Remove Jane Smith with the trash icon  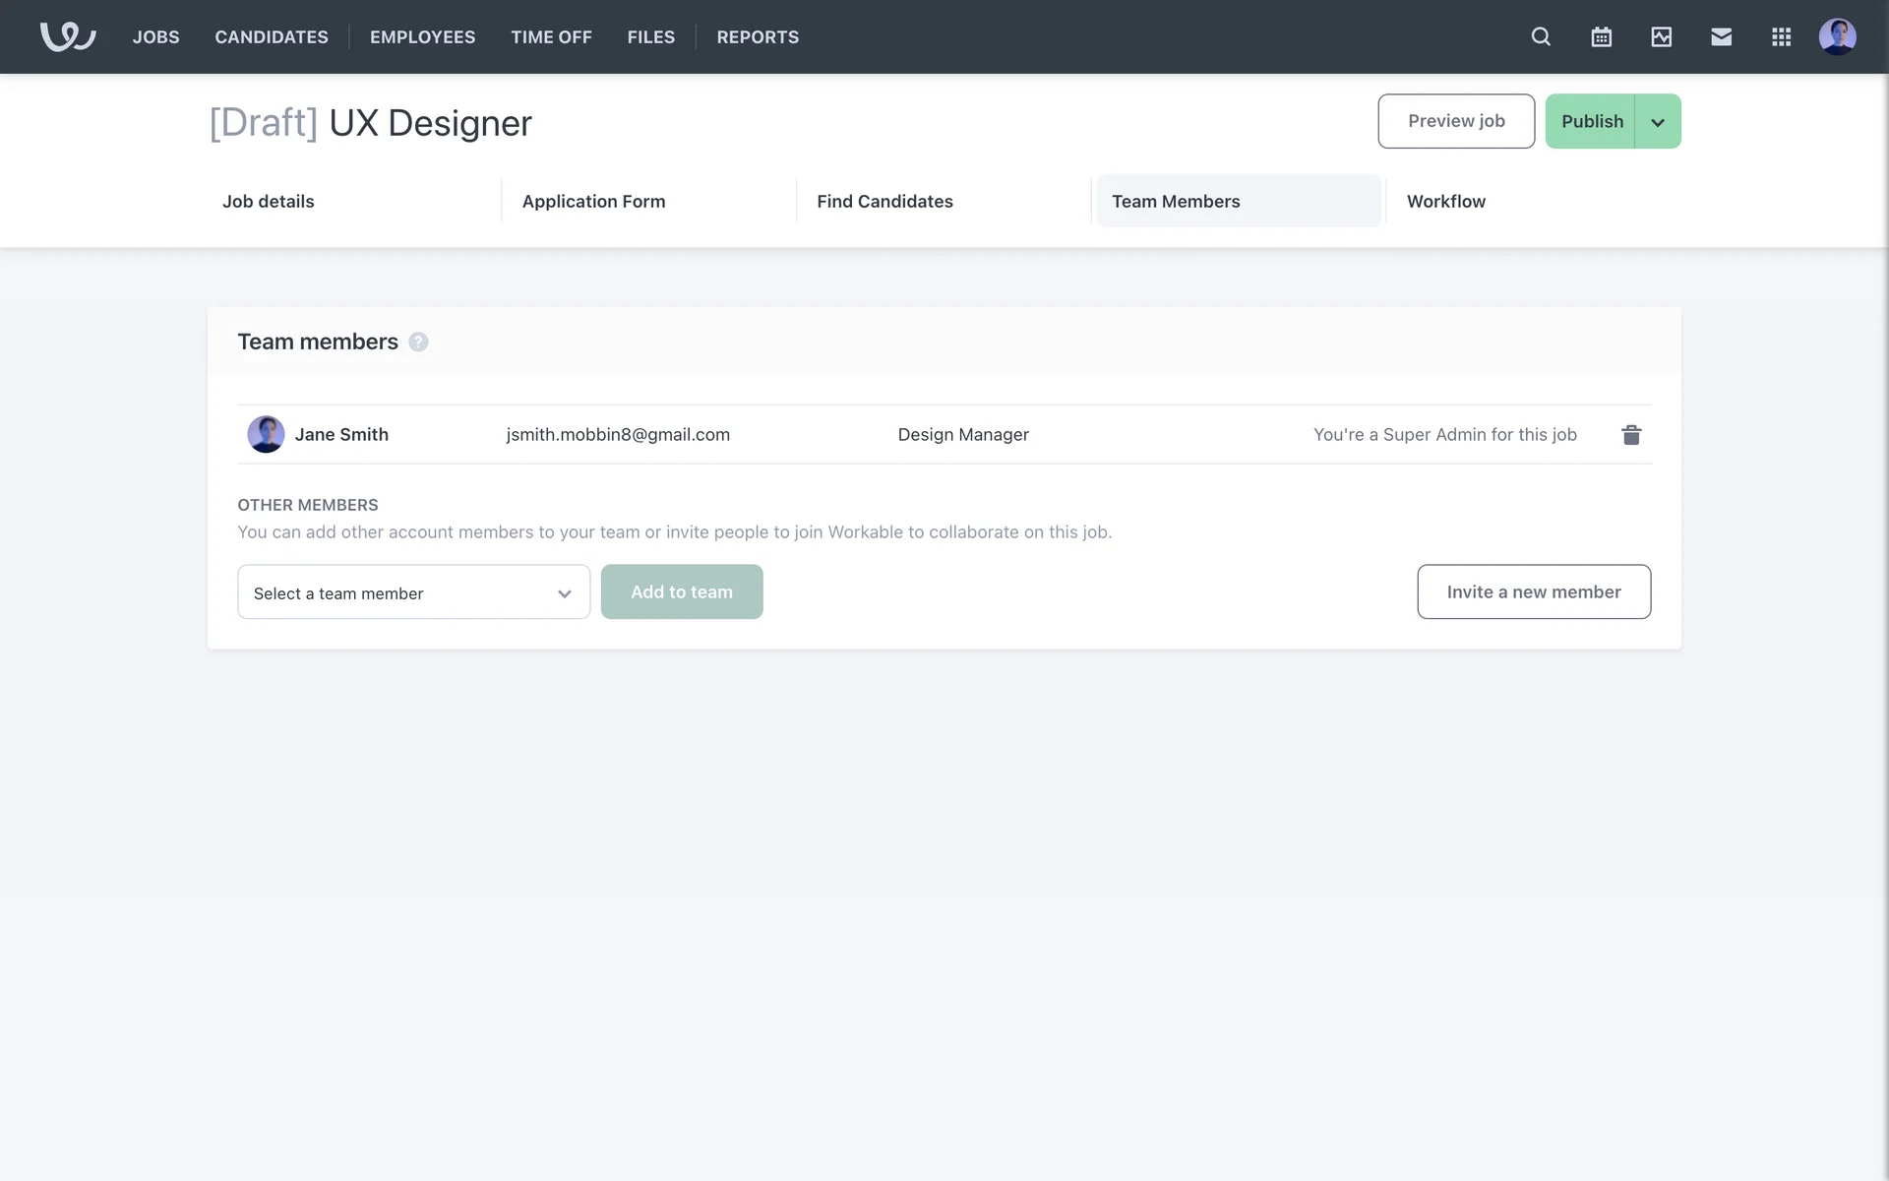tap(1631, 434)
